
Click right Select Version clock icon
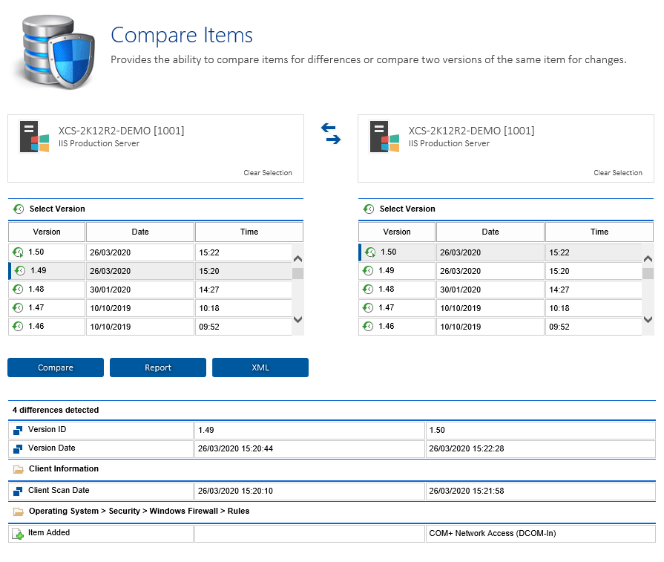369,209
